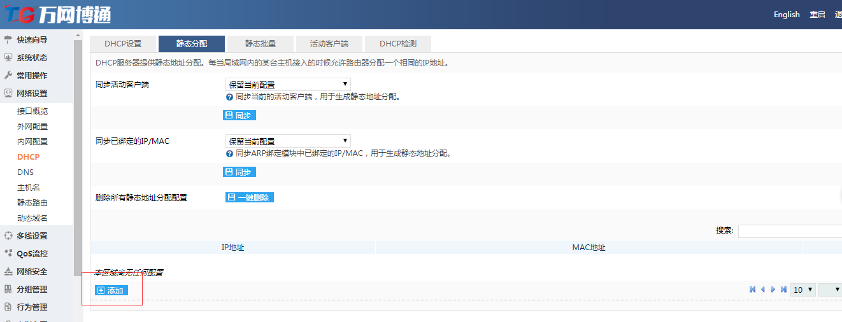This screenshot has width=842, height=322.
Task: Open the 同步活动客户端 dropdown
Action: coord(287,85)
